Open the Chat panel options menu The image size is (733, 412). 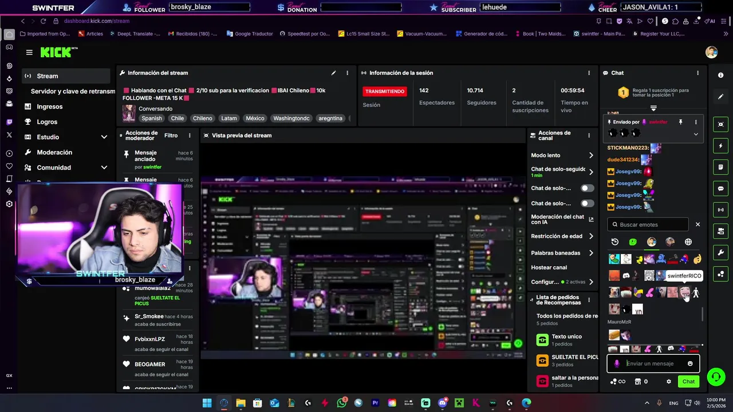point(697,73)
